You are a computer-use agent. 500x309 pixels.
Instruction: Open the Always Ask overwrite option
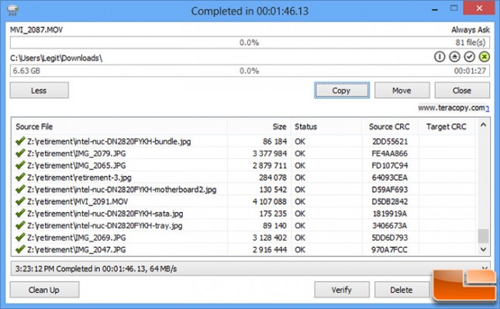click(x=471, y=30)
